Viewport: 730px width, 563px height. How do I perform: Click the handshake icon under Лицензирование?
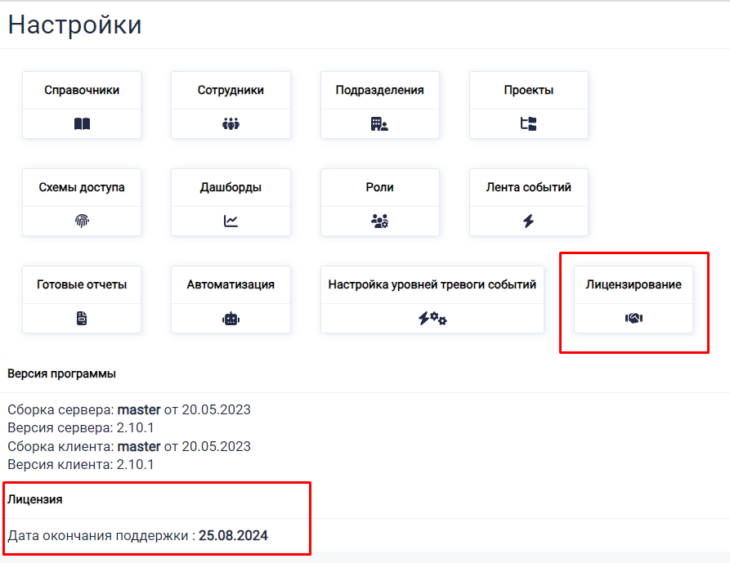click(632, 318)
